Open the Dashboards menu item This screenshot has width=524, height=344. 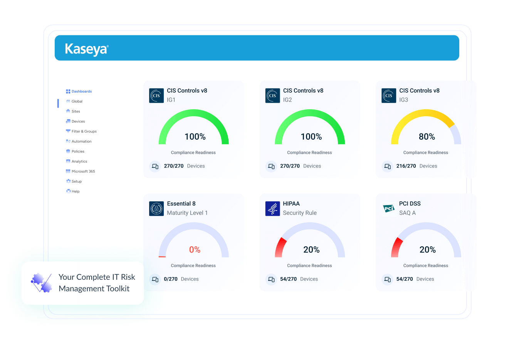click(79, 92)
